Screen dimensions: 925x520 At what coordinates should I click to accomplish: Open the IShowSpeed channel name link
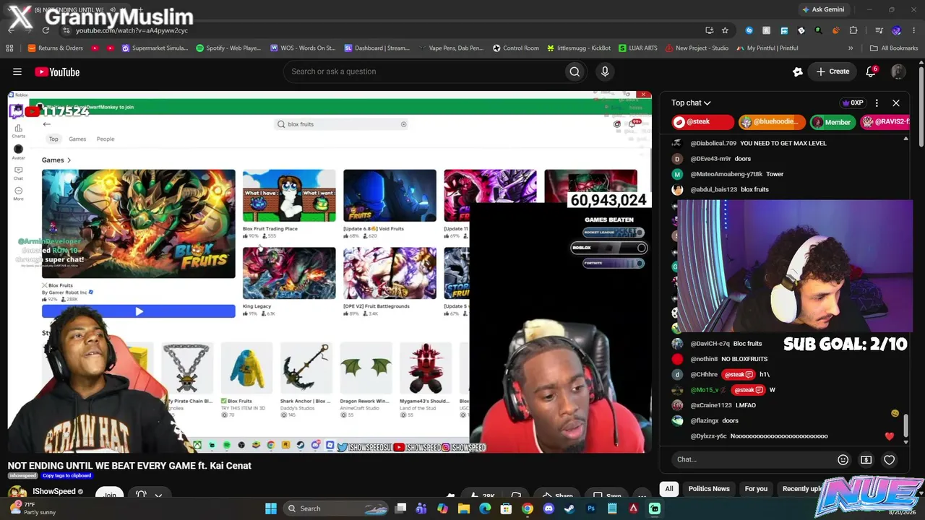pos(54,492)
